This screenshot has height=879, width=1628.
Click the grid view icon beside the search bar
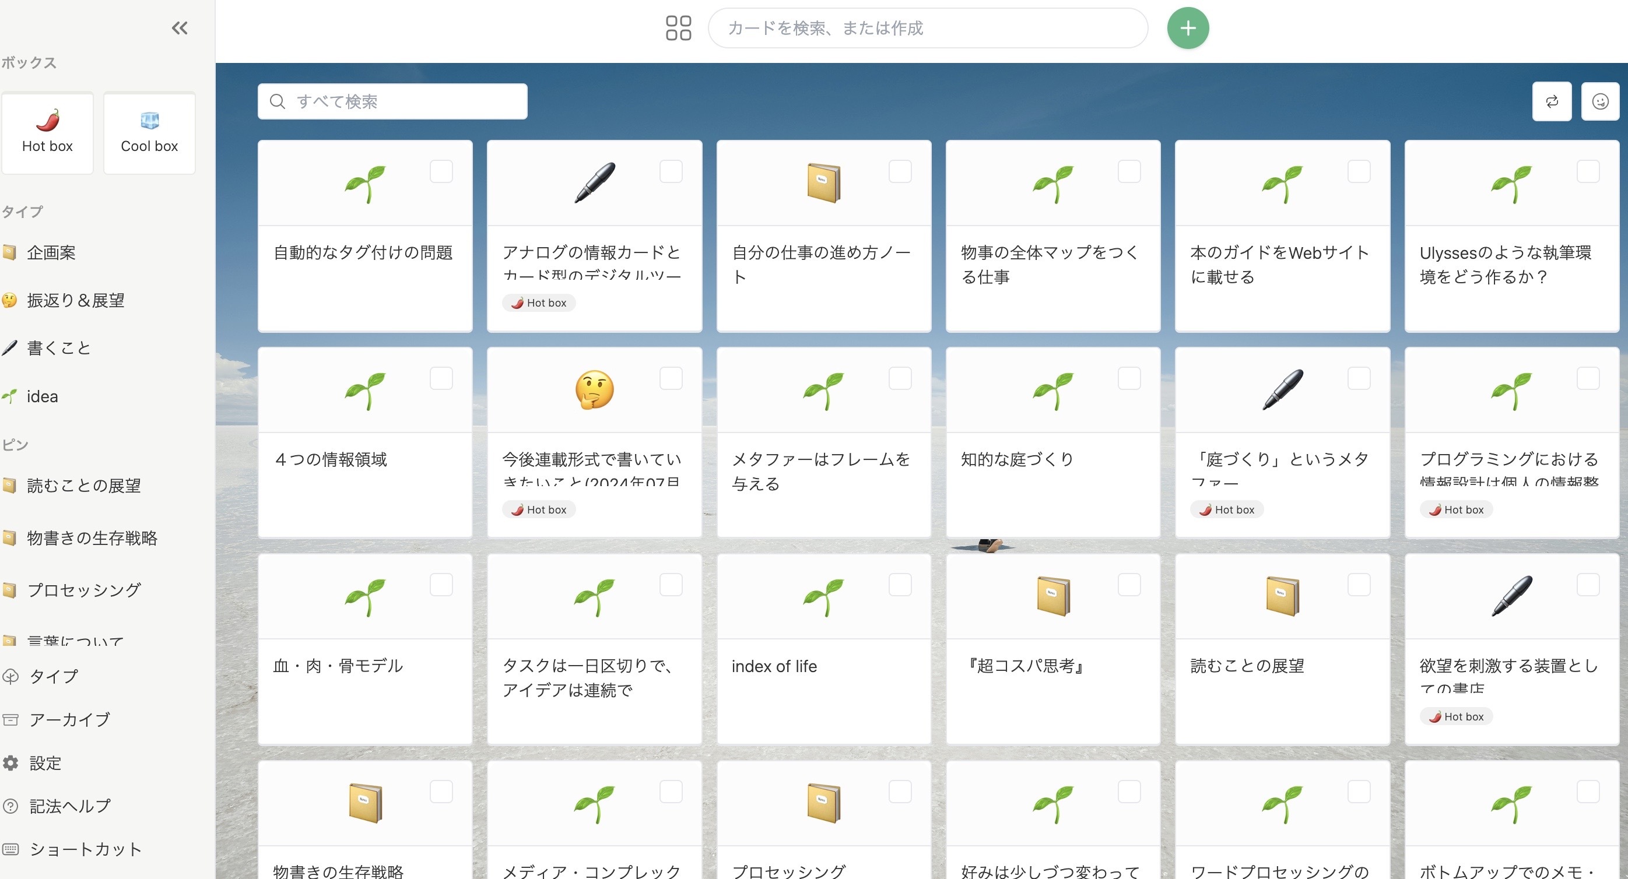678,28
